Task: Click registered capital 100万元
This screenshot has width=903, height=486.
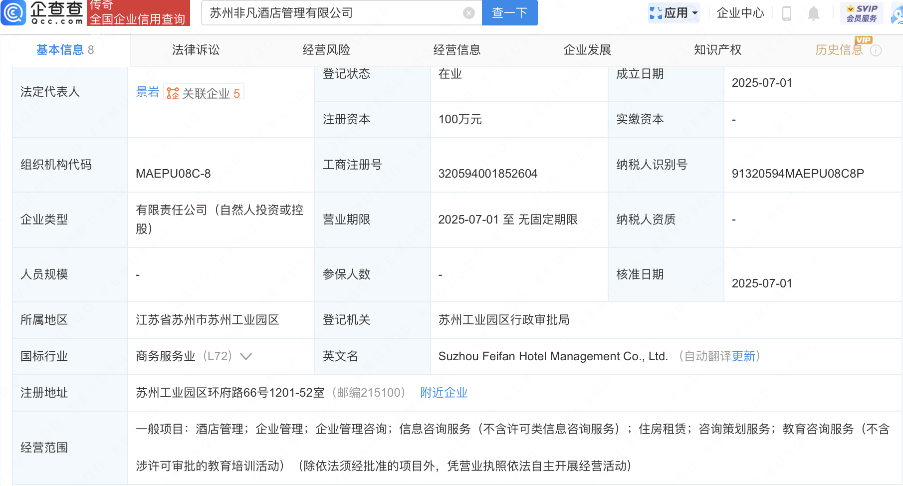Action: click(460, 119)
